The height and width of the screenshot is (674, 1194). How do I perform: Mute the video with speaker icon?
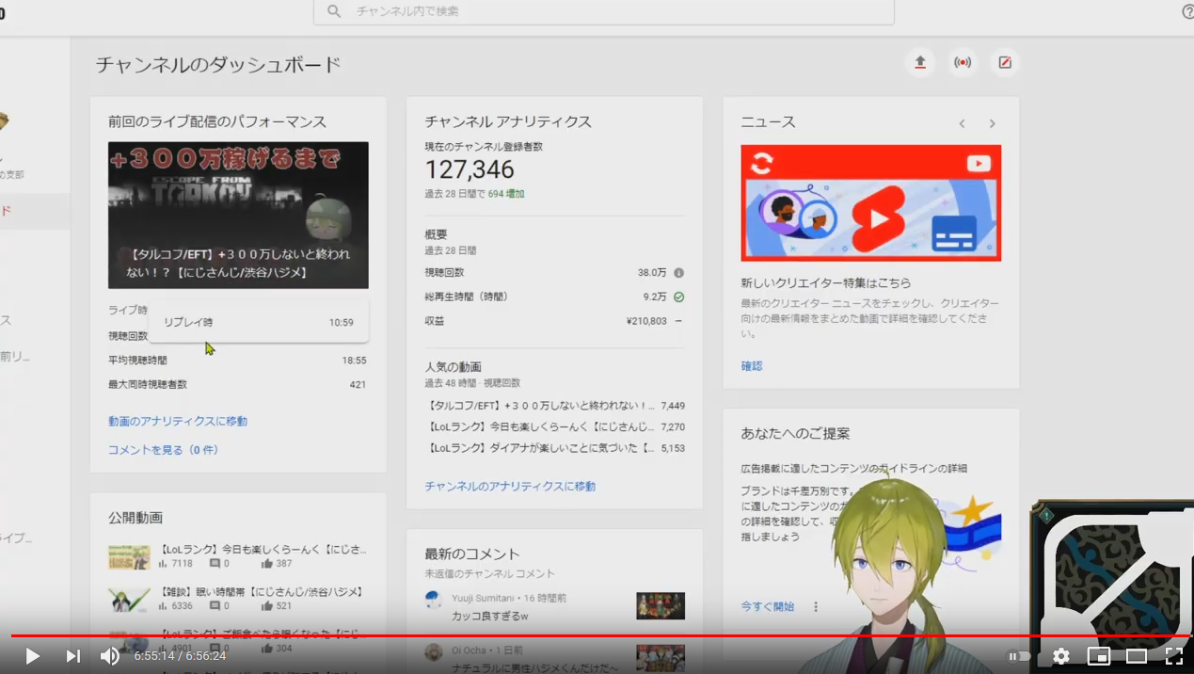coord(110,656)
